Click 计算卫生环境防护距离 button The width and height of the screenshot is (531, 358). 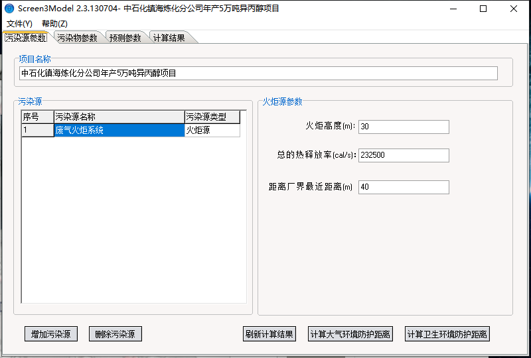tap(447, 334)
